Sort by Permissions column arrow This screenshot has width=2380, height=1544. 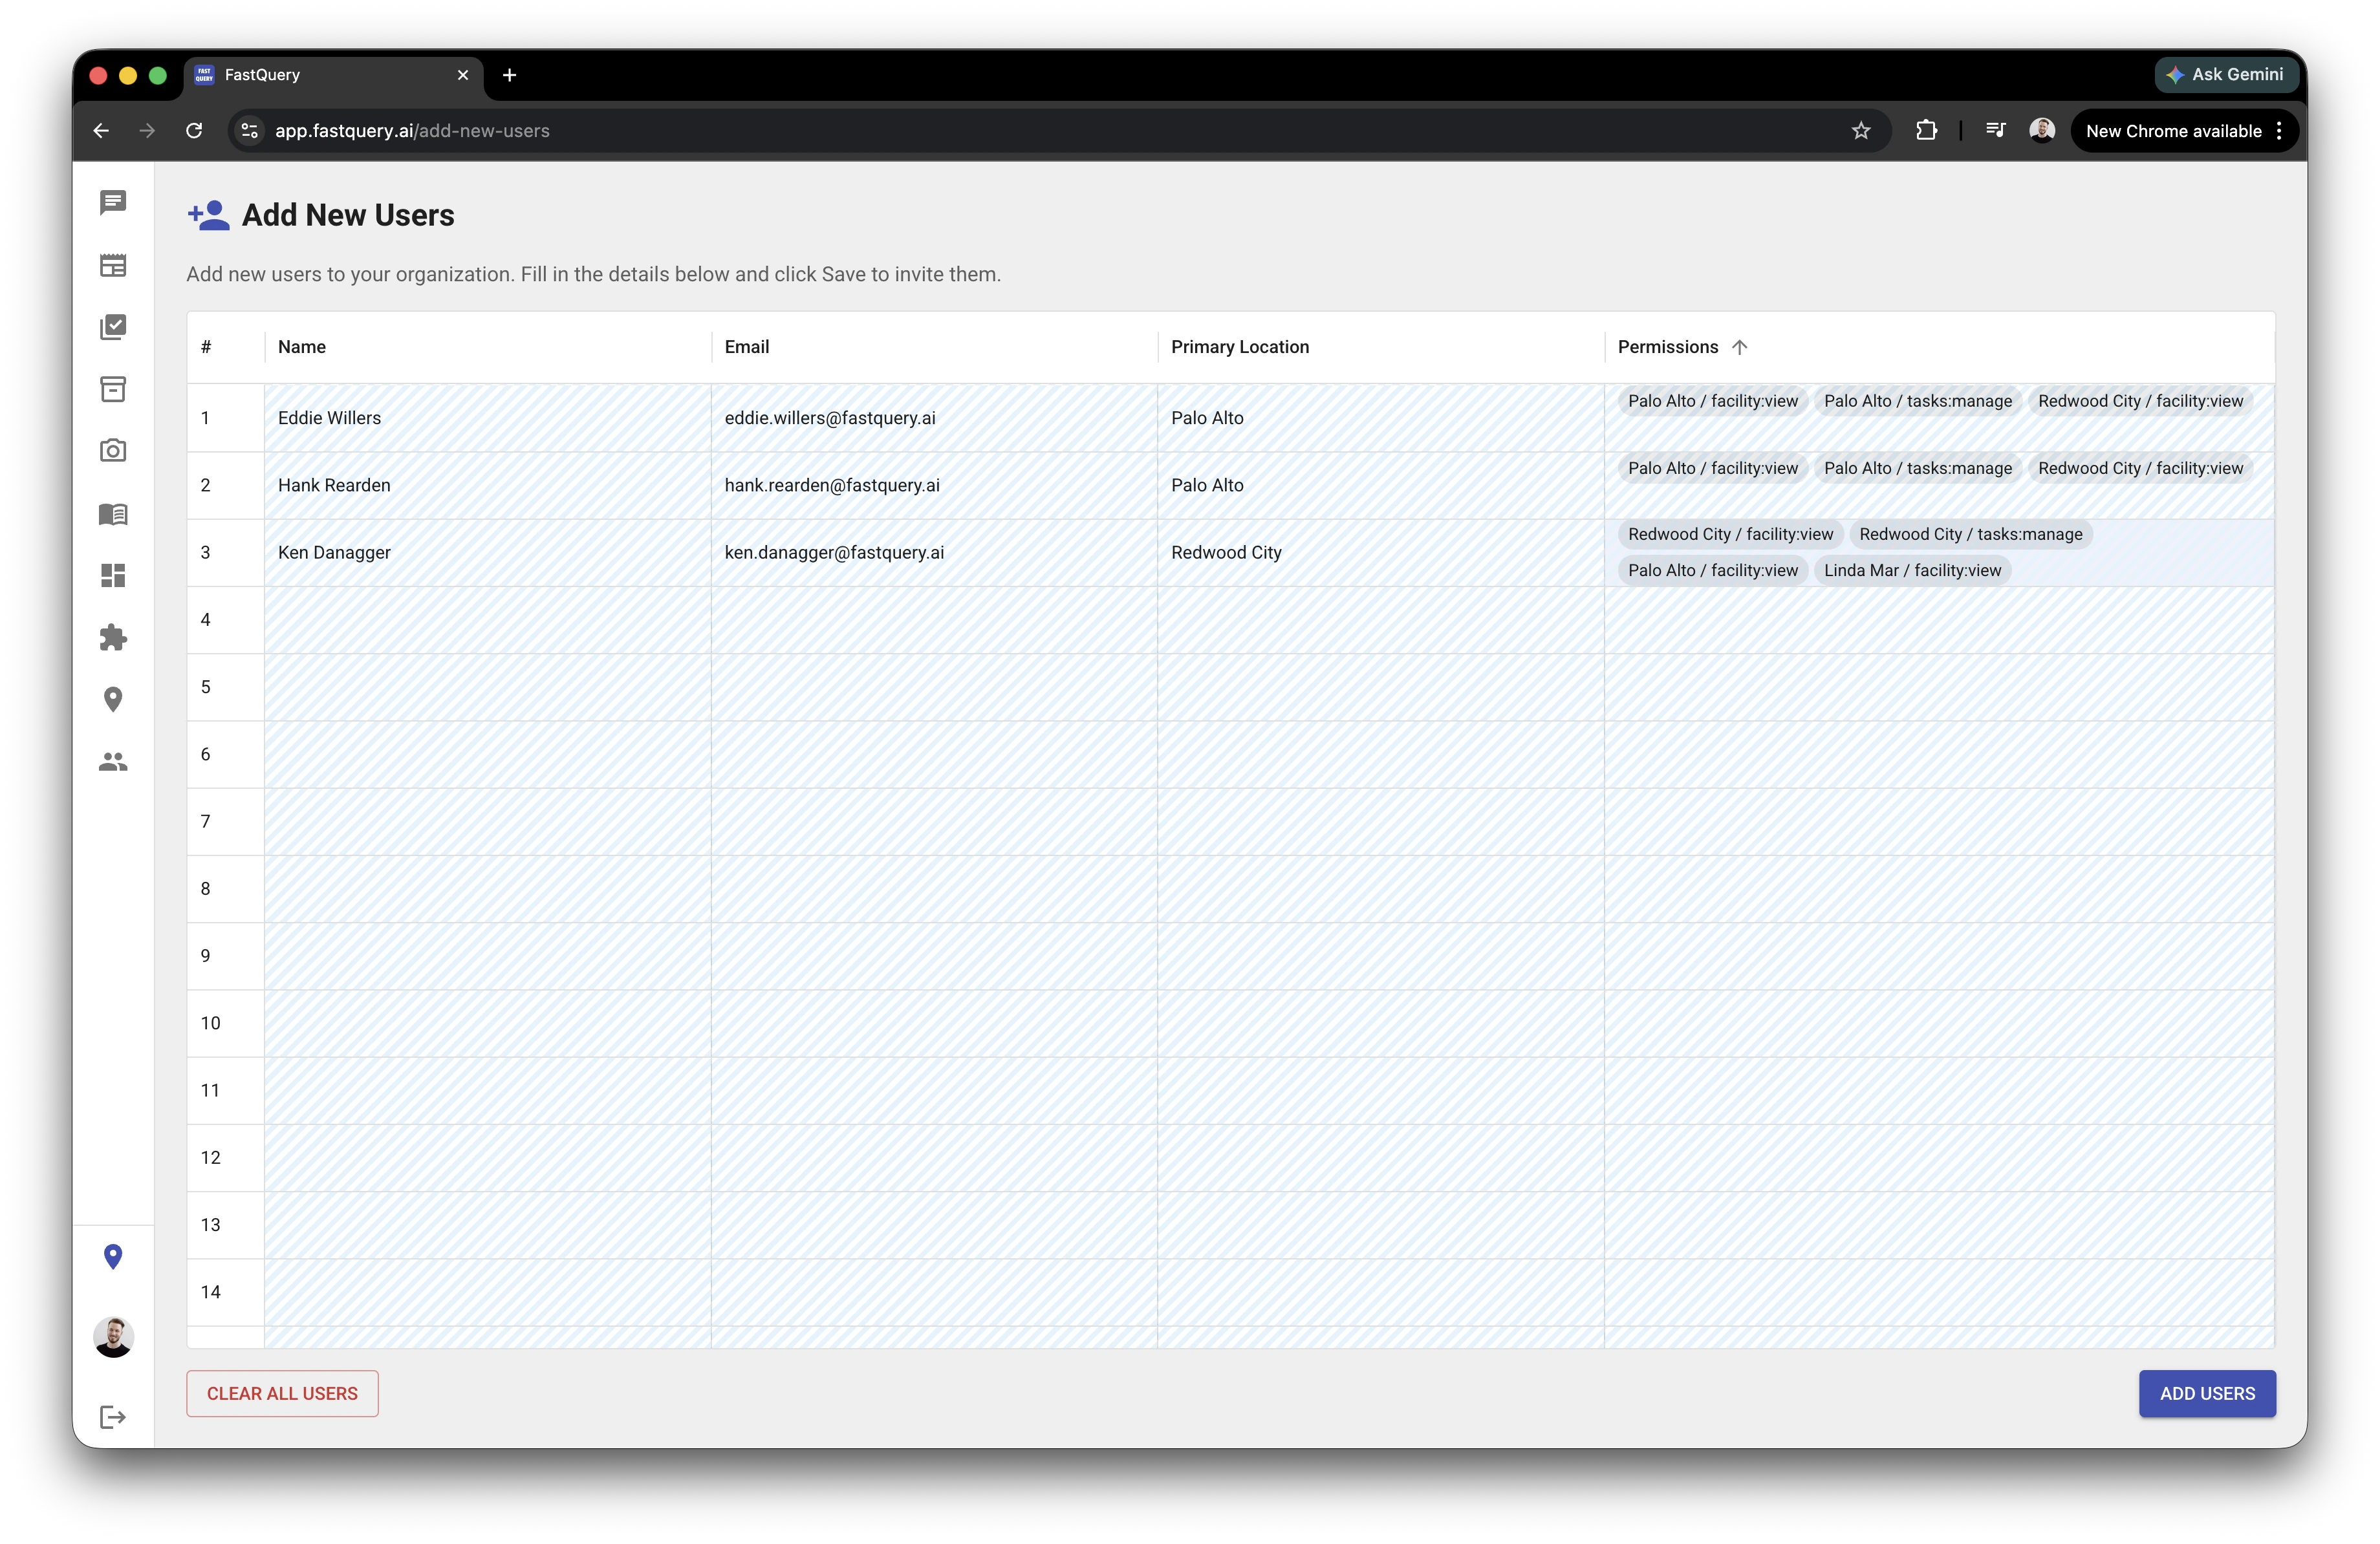click(1740, 347)
